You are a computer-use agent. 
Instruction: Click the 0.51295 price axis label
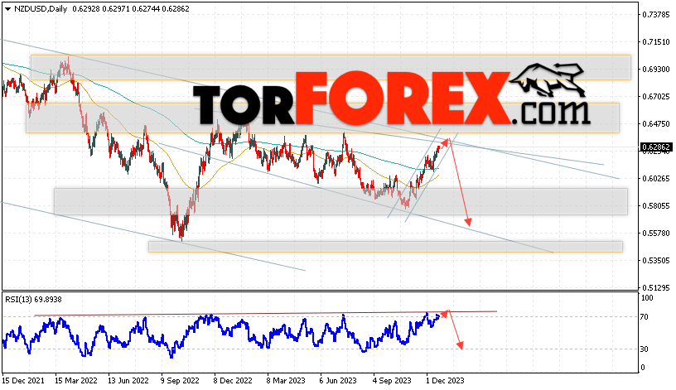656,288
